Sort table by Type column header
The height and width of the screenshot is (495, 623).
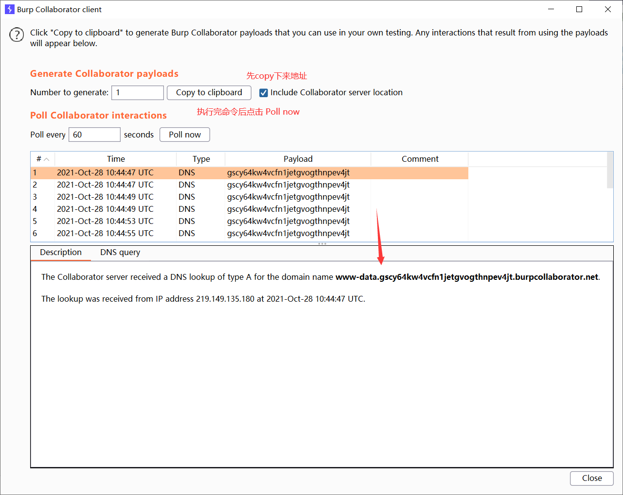[201, 159]
